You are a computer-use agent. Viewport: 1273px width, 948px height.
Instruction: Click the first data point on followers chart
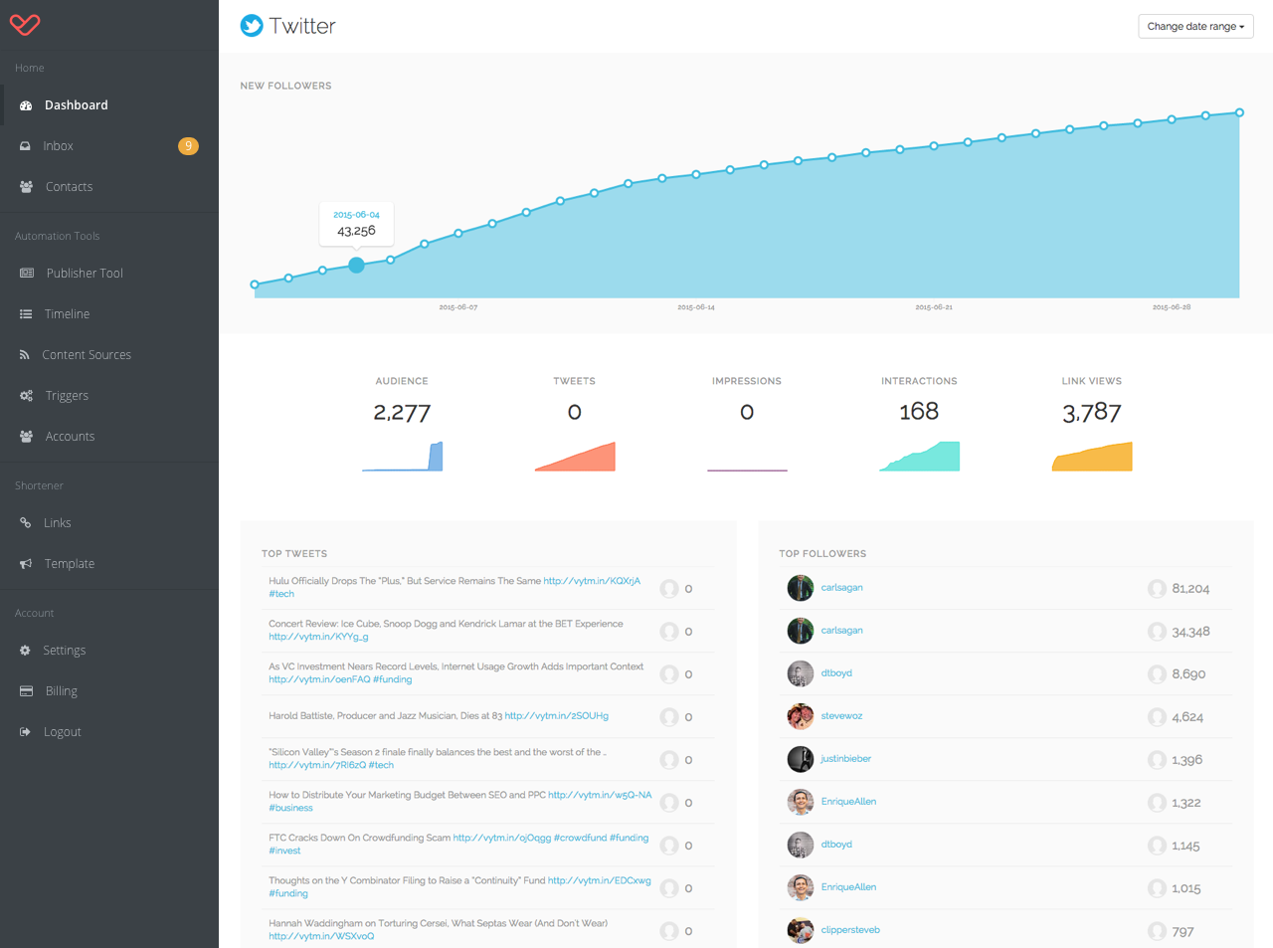tap(255, 284)
